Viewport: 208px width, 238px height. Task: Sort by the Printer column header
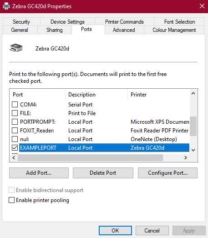pyautogui.click(x=159, y=95)
